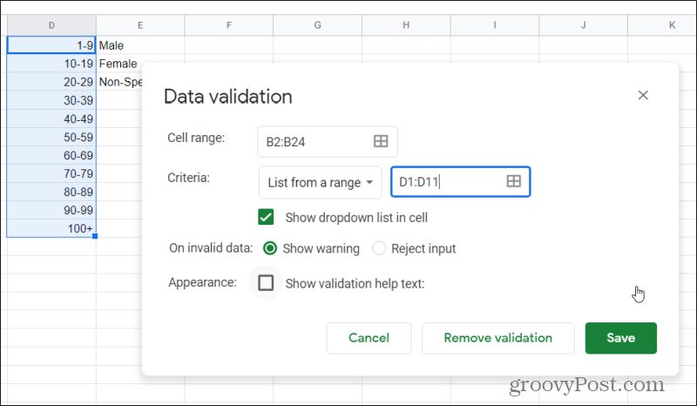Viewport: 697px width, 406px height.
Task: Select column K header
Action: [672, 26]
